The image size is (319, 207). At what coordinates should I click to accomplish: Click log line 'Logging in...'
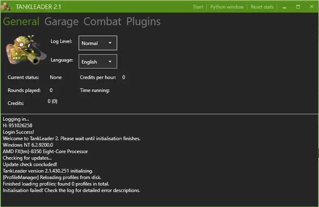(16, 119)
